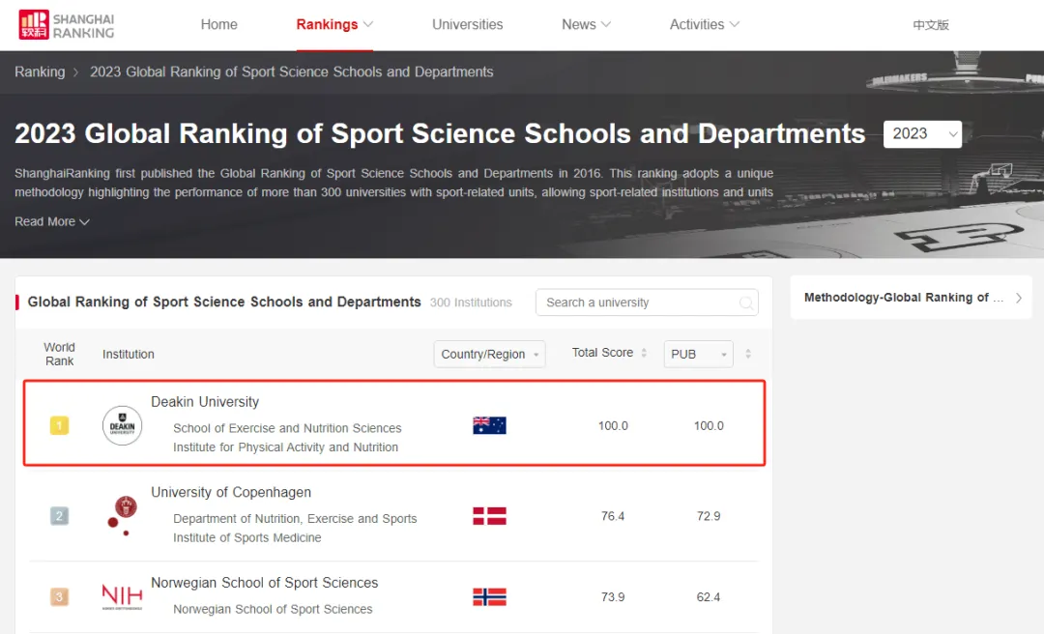The image size is (1044, 634).
Task: Switch to the Chinese version 中文版
Action: (x=931, y=24)
